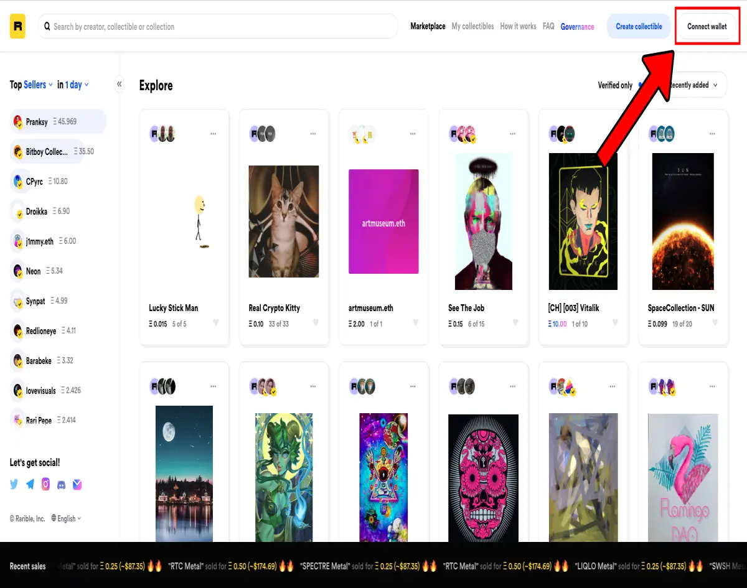Open the Governance page

[577, 27]
